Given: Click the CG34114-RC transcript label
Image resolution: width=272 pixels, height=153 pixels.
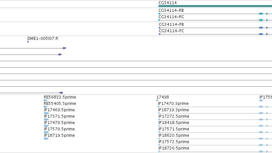Looking at the screenshot, I should [x=171, y=17].
